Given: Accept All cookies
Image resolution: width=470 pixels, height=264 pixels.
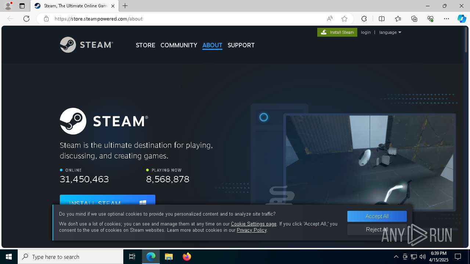Looking at the screenshot, I should click(377, 216).
